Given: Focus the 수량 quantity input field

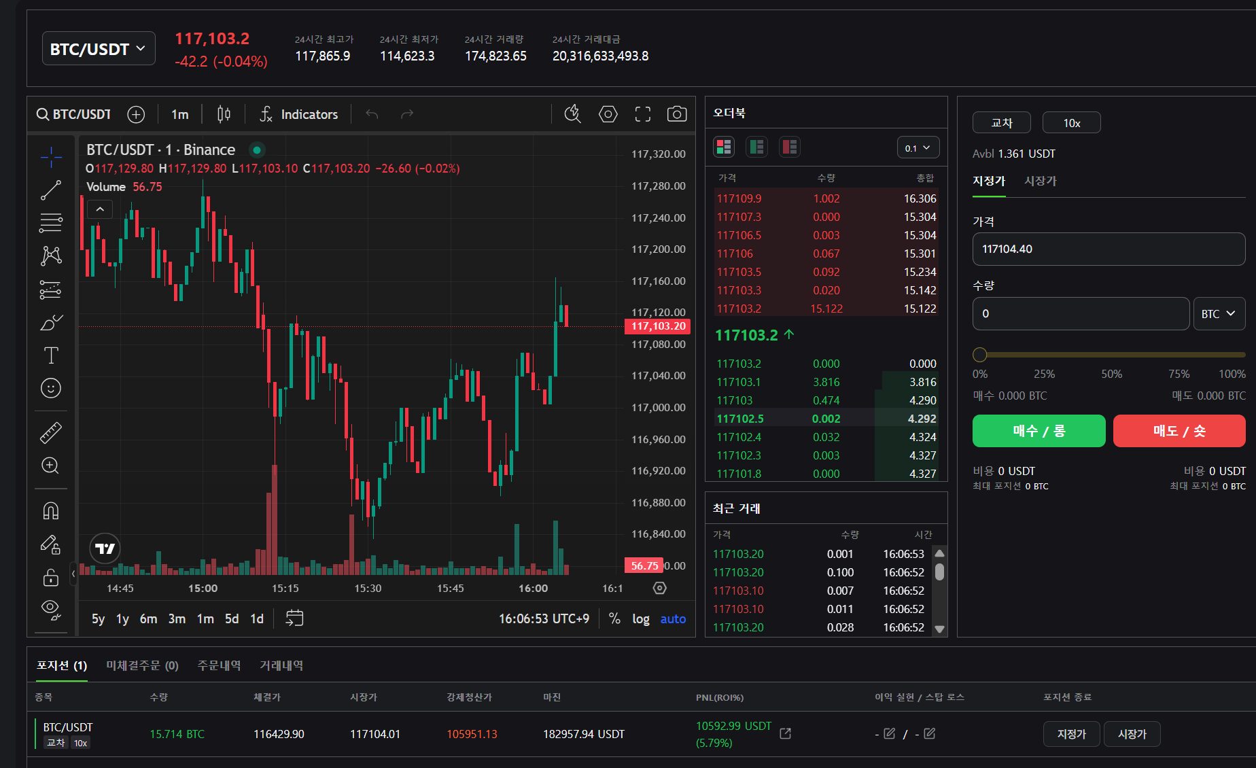Looking at the screenshot, I should coord(1081,313).
